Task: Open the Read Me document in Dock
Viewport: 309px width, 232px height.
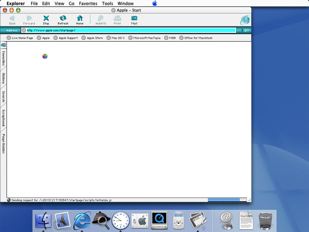Action: pos(246,221)
